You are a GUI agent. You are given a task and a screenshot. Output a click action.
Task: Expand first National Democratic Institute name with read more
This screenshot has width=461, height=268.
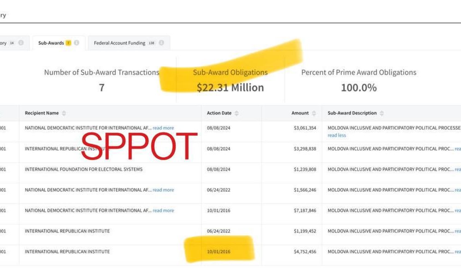click(x=163, y=128)
